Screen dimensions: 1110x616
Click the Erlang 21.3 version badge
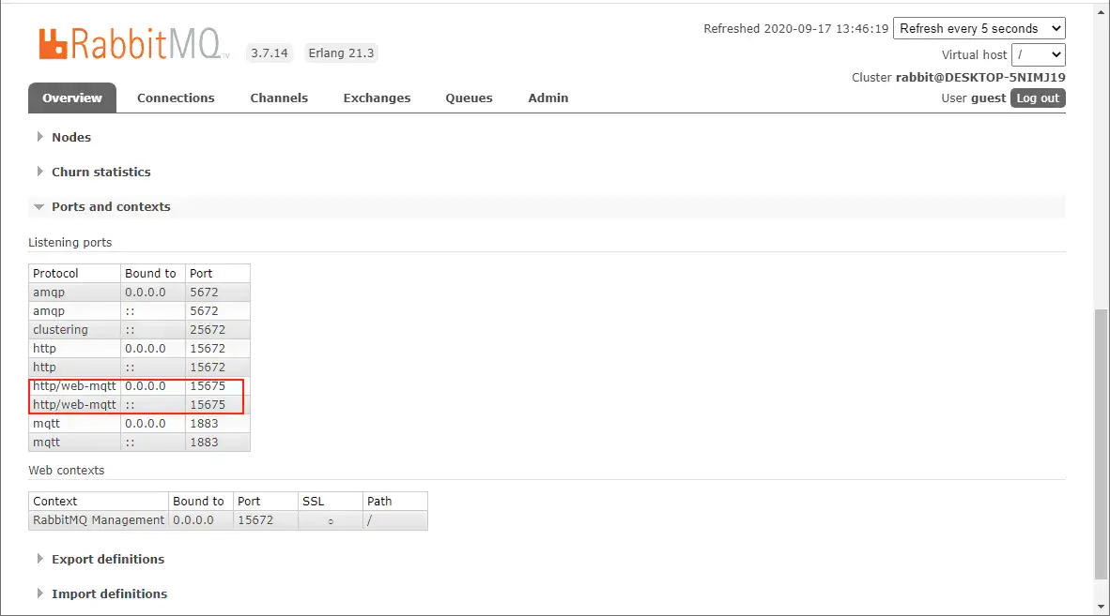pos(341,53)
